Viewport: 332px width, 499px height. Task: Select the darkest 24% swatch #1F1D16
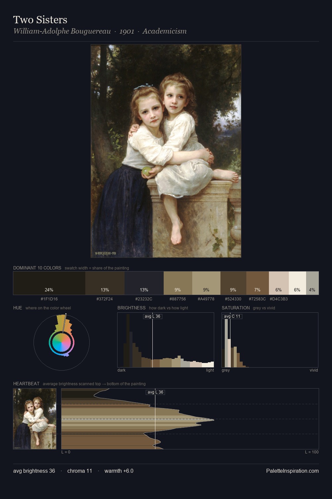[x=49, y=283]
